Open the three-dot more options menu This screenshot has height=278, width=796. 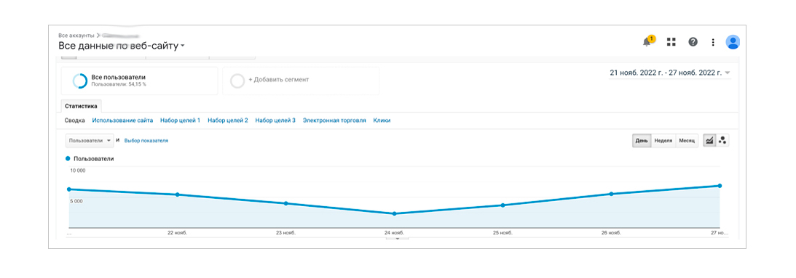pos(713,42)
